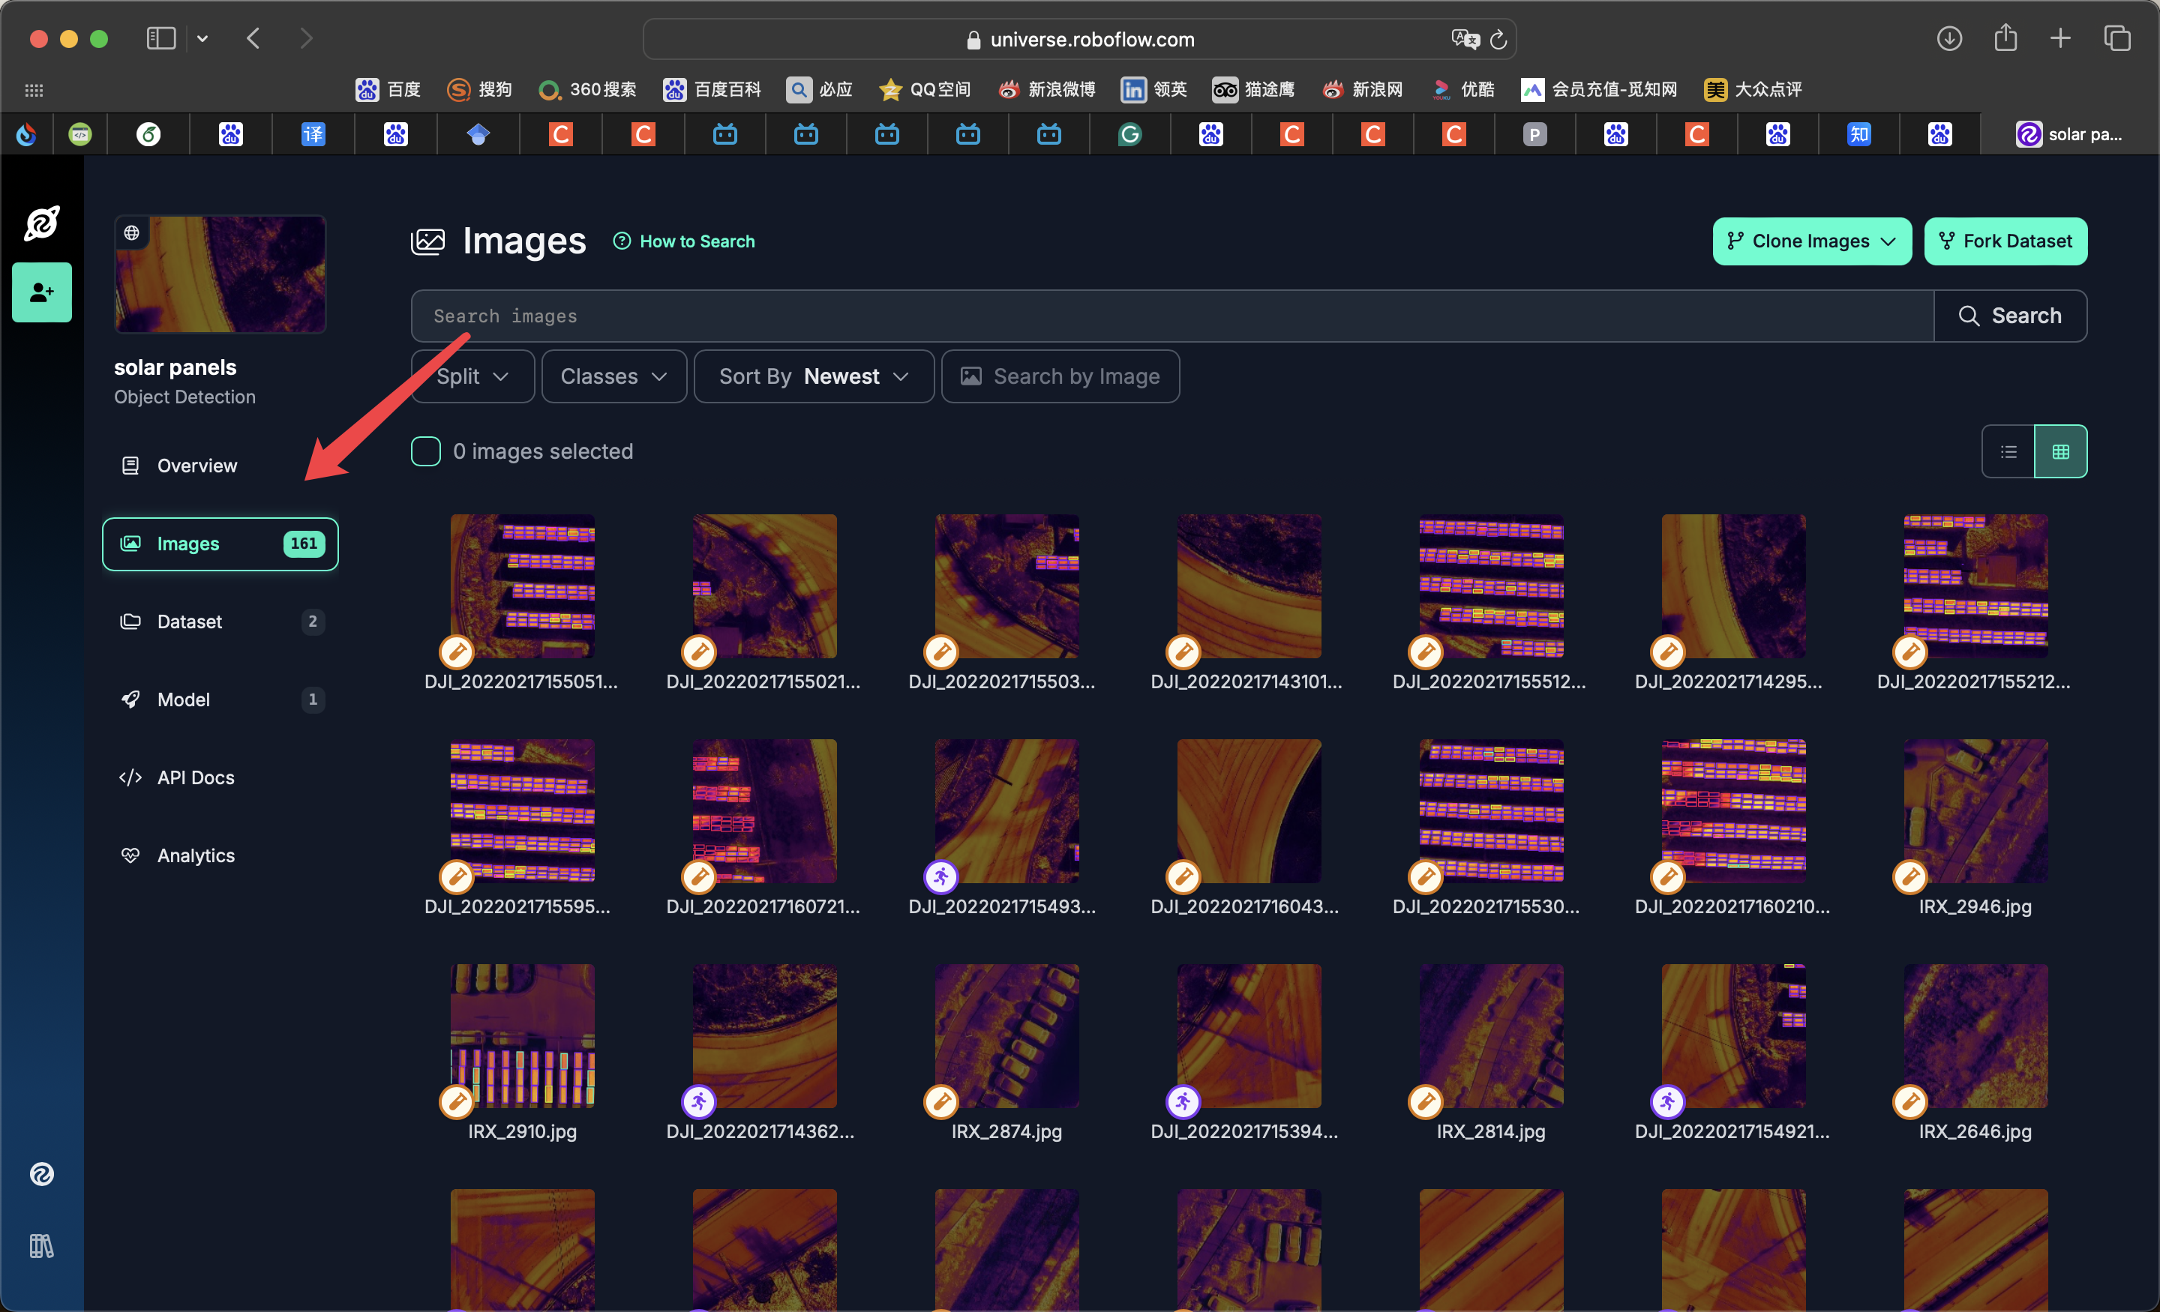Click the Roboflow Universe logo icon

pyautogui.click(x=41, y=223)
